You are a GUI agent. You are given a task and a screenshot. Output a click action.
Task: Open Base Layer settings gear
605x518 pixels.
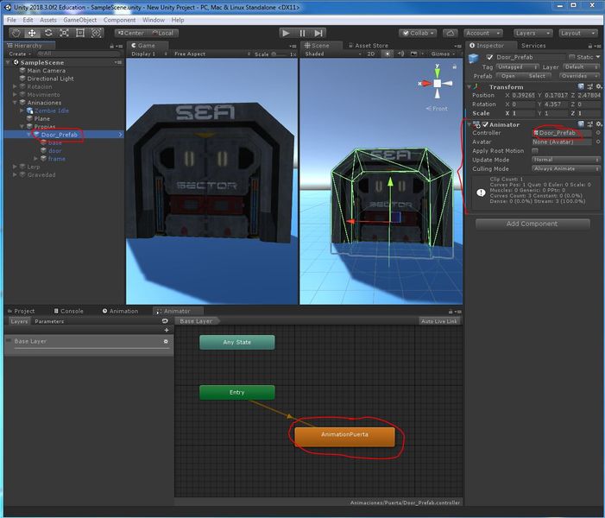(166, 342)
